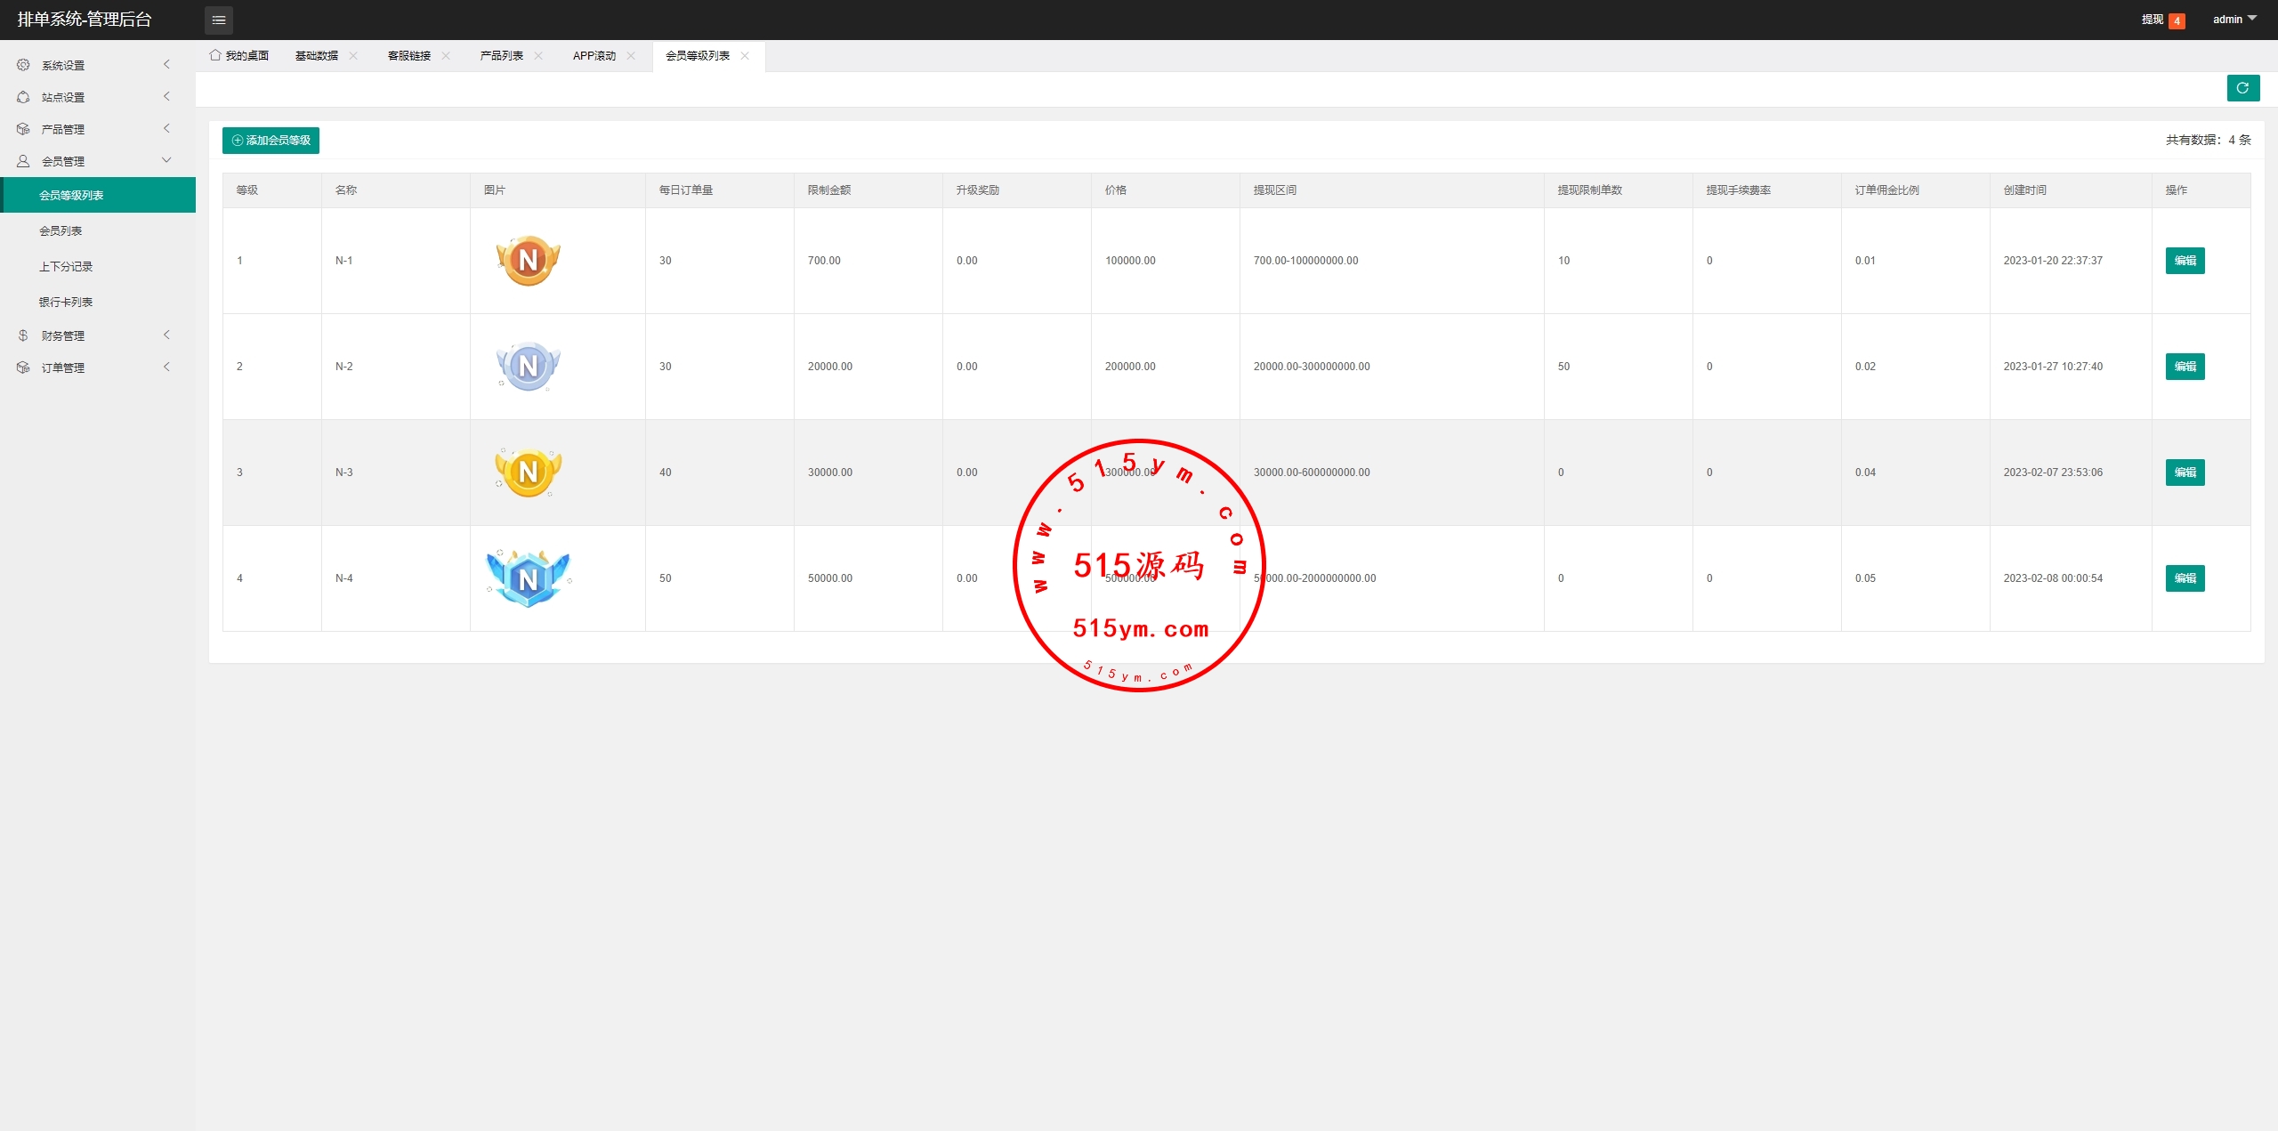This screenshot has height=1131, width=2278.
Task: Click 编辑 button for level N-3
Action: [2185, 473]
